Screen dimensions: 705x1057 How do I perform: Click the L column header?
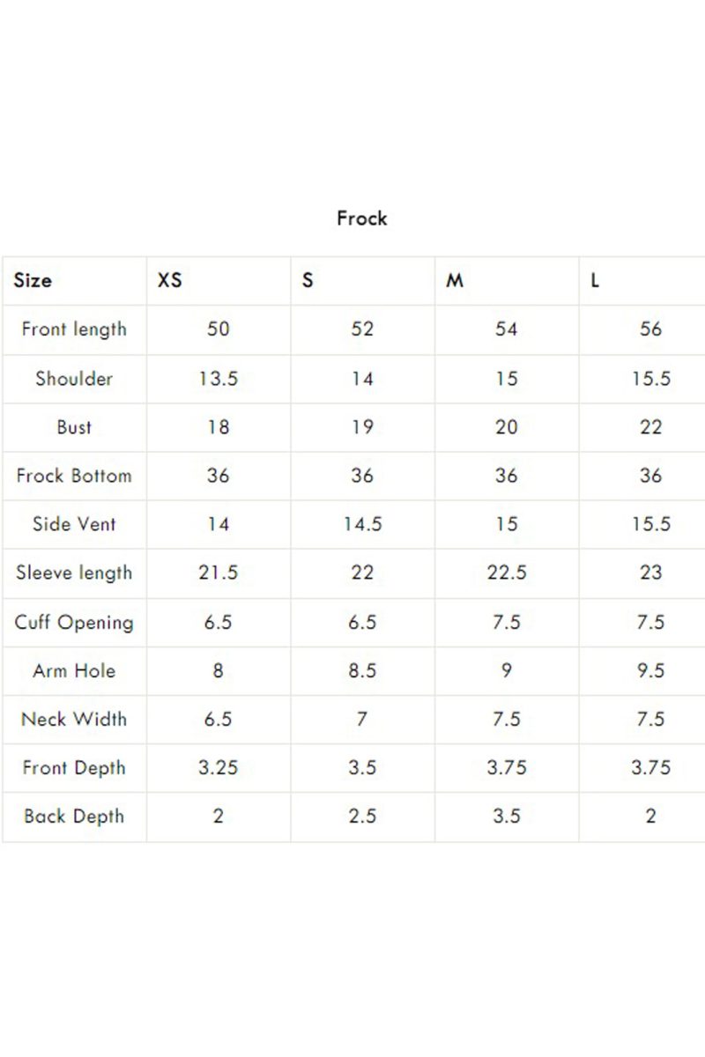[x=596, y=281]
